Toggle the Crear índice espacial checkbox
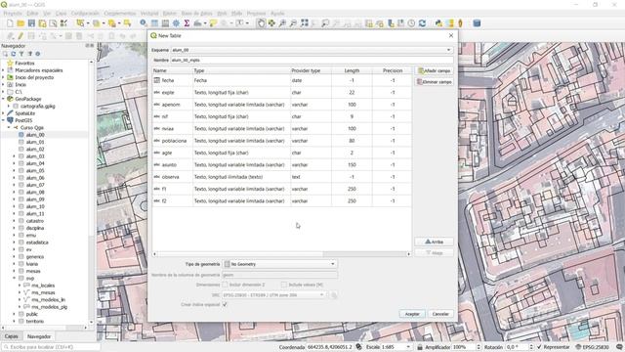625x352 pixels. click(x=225, y=304)
